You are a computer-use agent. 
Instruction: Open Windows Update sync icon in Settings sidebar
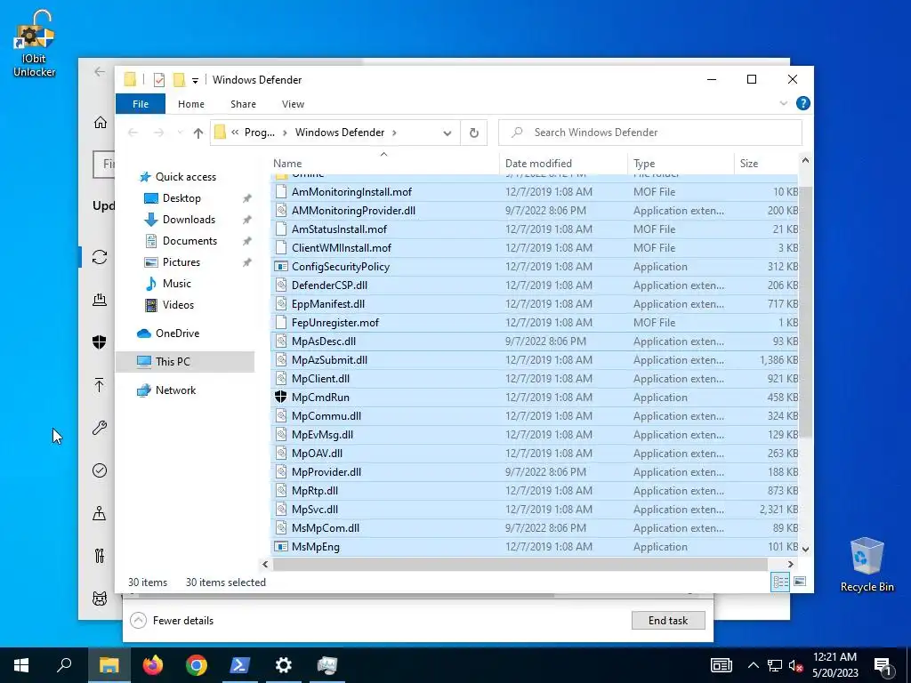pos(100,257)
